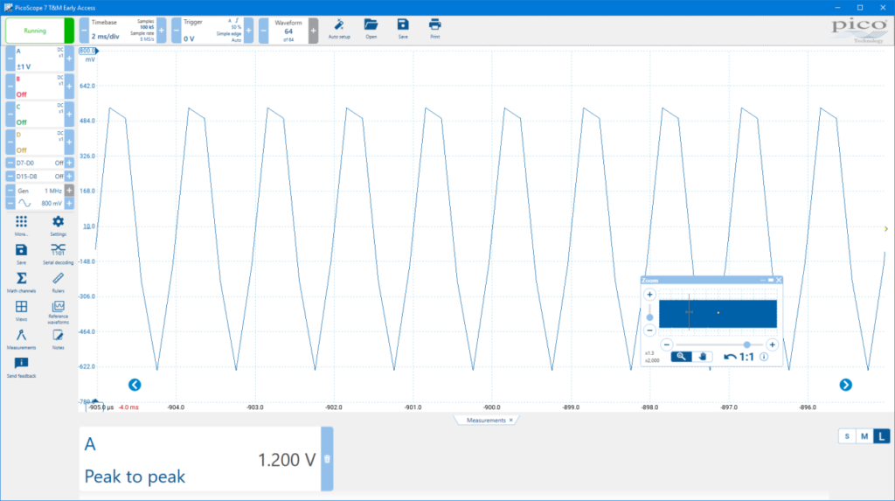Increase channel A range with plus
Screen dimensions: 895x501
click(69, 59)
